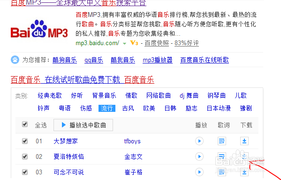Image resolution: width=281 pixels, height=180 pixels.
Task: Play the song 夏洛特烦恼
Action: (x=199, y=157)
